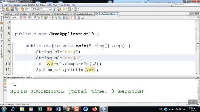Open Edit menu

[x=6, y=5]
